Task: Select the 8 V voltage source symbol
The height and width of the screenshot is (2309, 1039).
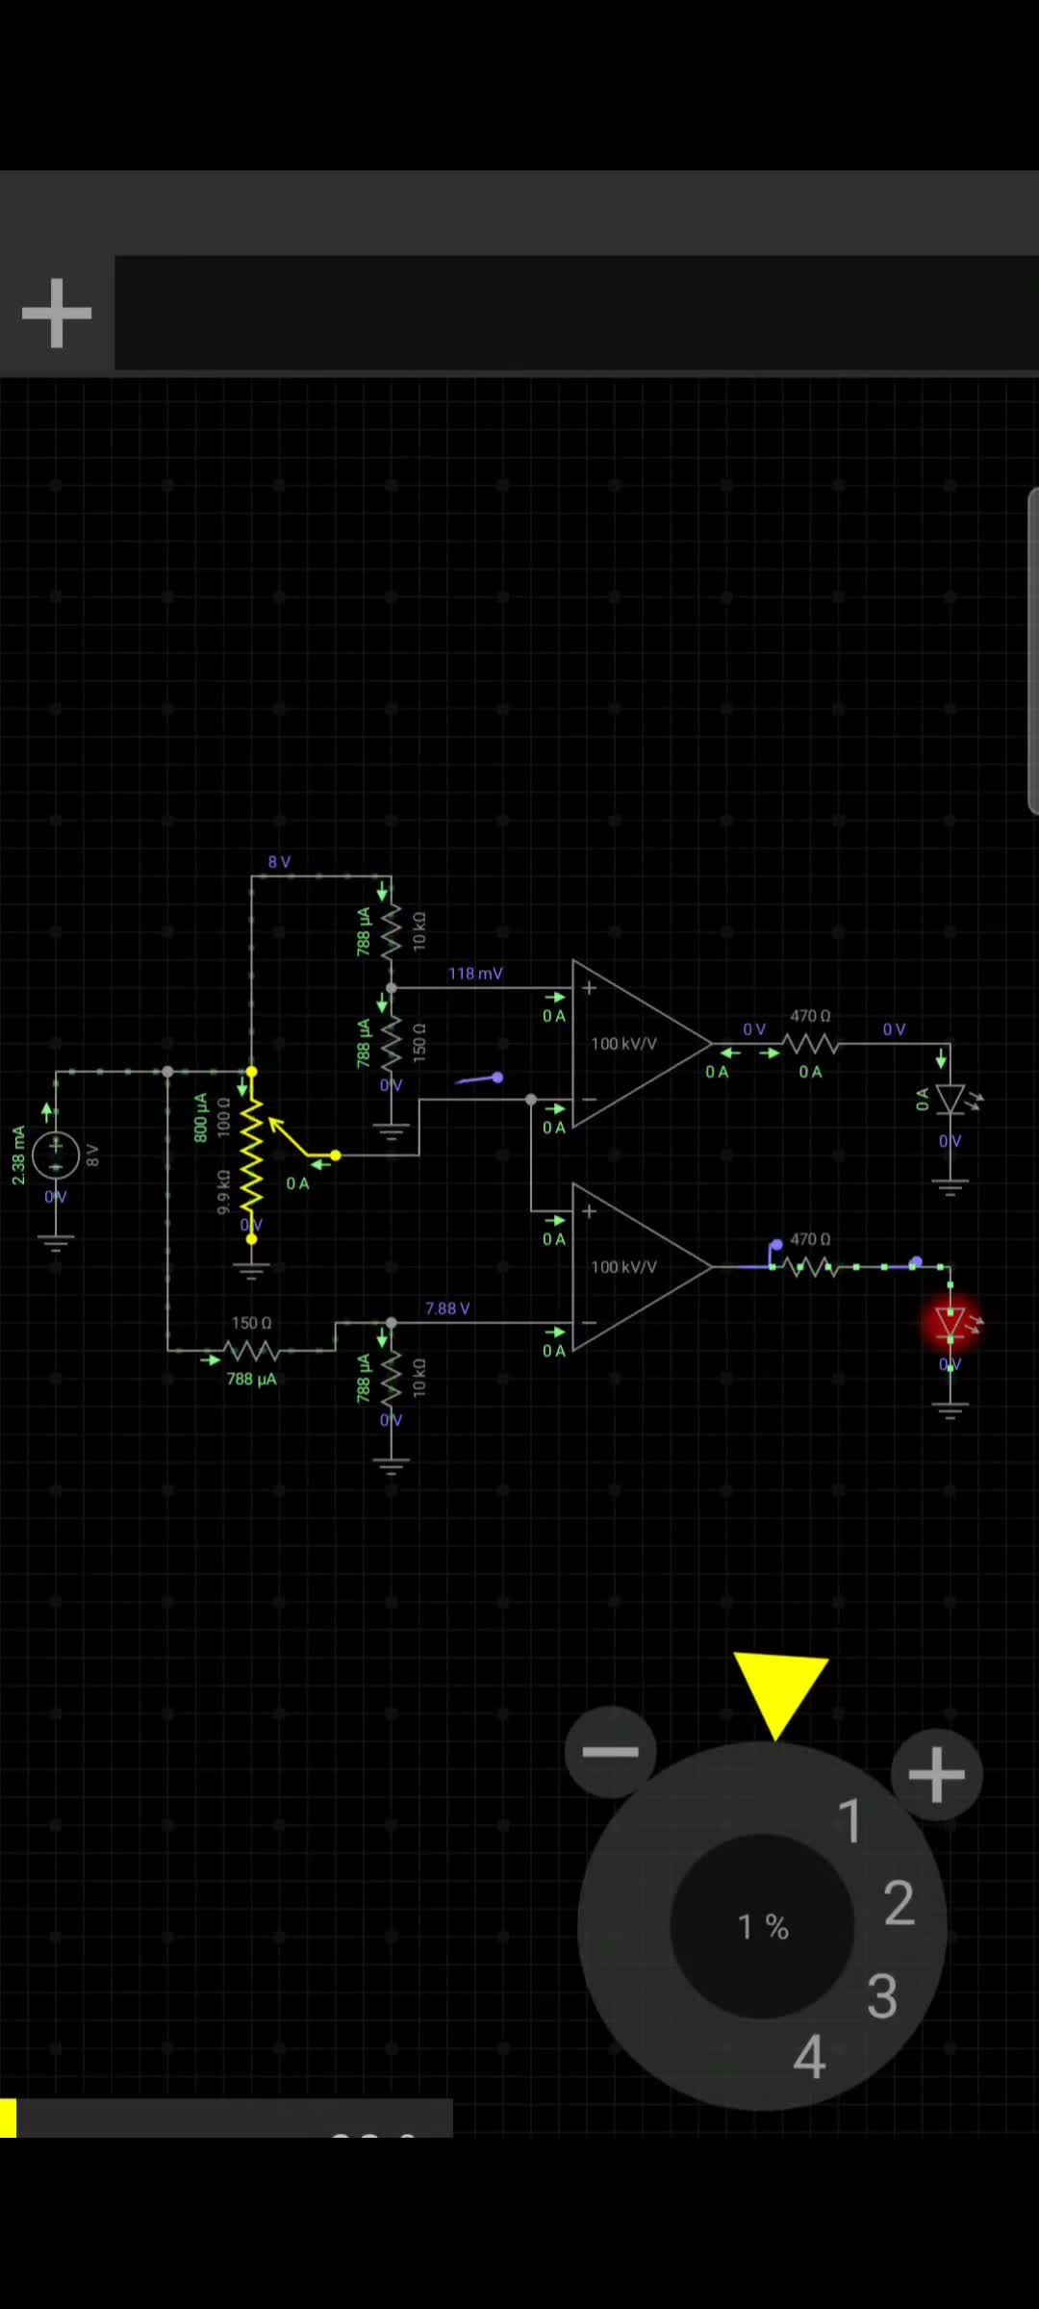Action: coord(56,1154)
